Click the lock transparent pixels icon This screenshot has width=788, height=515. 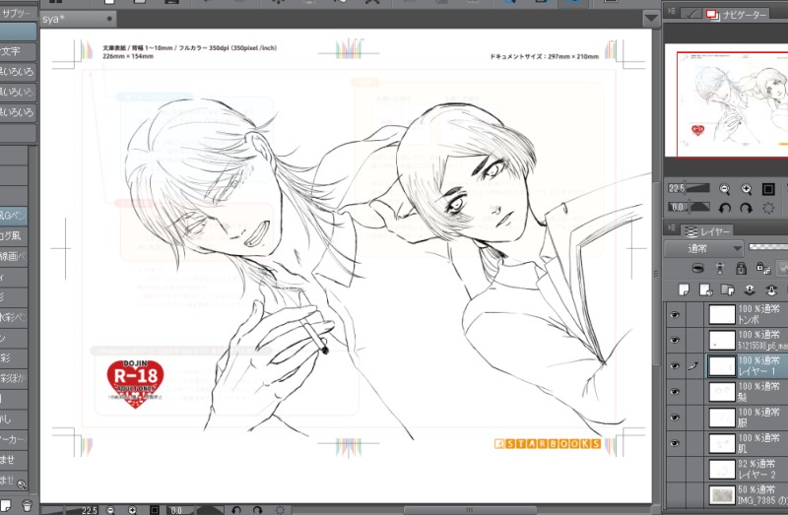[763, 268]
